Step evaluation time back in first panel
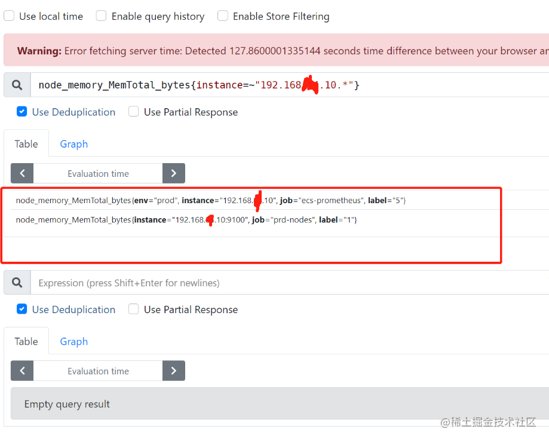 pos(22,173)
